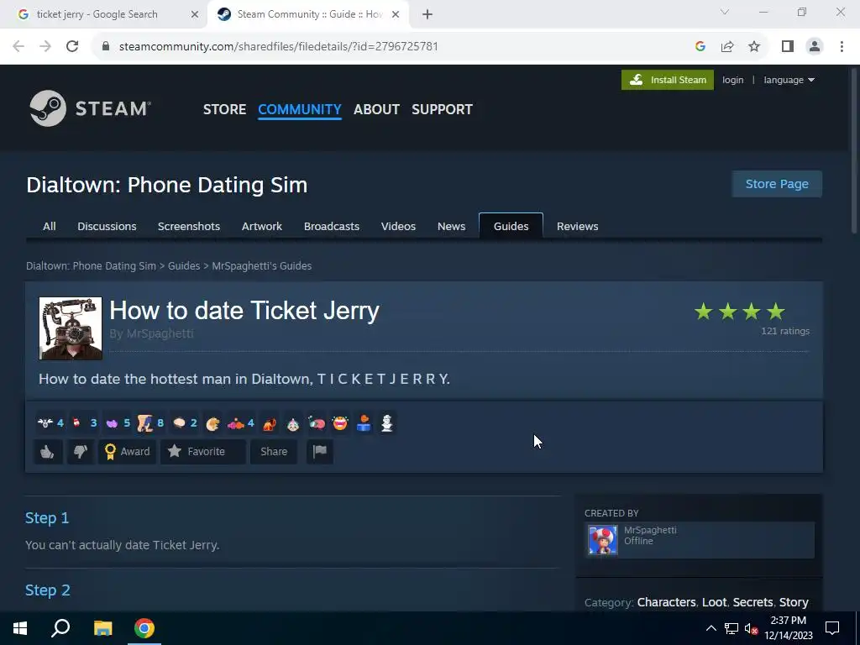
Task: Click the pink award icon with count 4
Action: [x=241, y=423]
